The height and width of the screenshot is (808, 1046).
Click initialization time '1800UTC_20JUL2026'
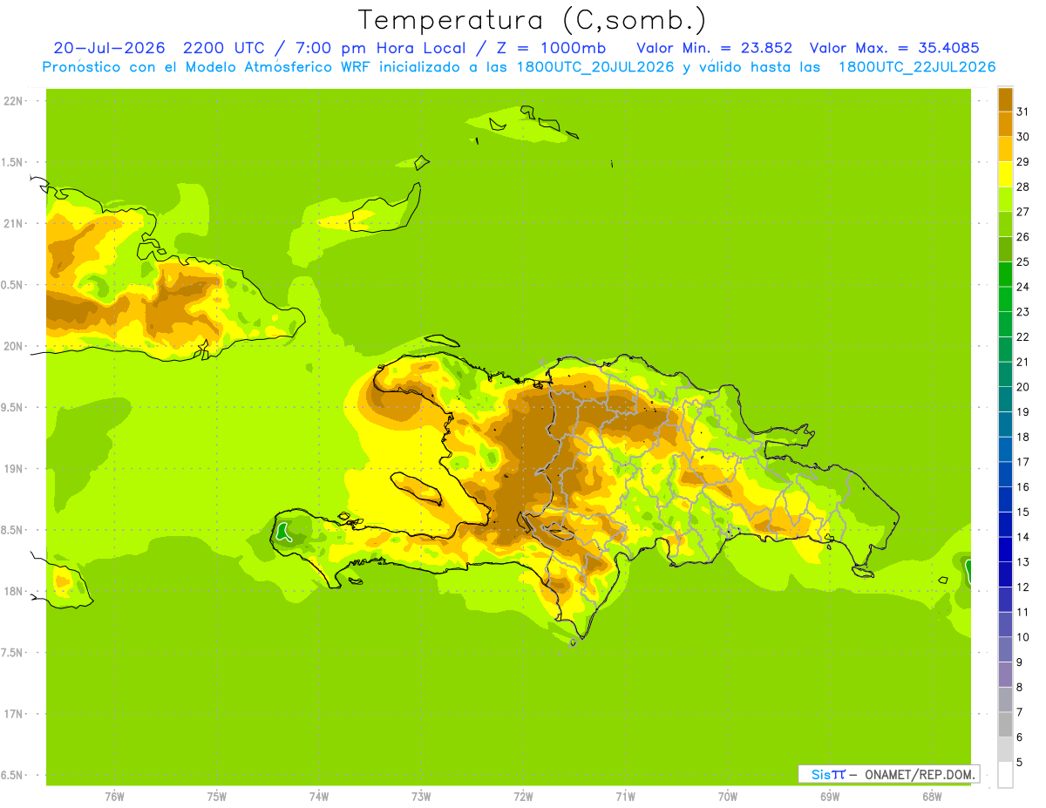click(x=595, y=67)
